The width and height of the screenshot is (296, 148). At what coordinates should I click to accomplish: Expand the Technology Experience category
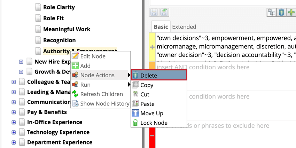[14, 132]
